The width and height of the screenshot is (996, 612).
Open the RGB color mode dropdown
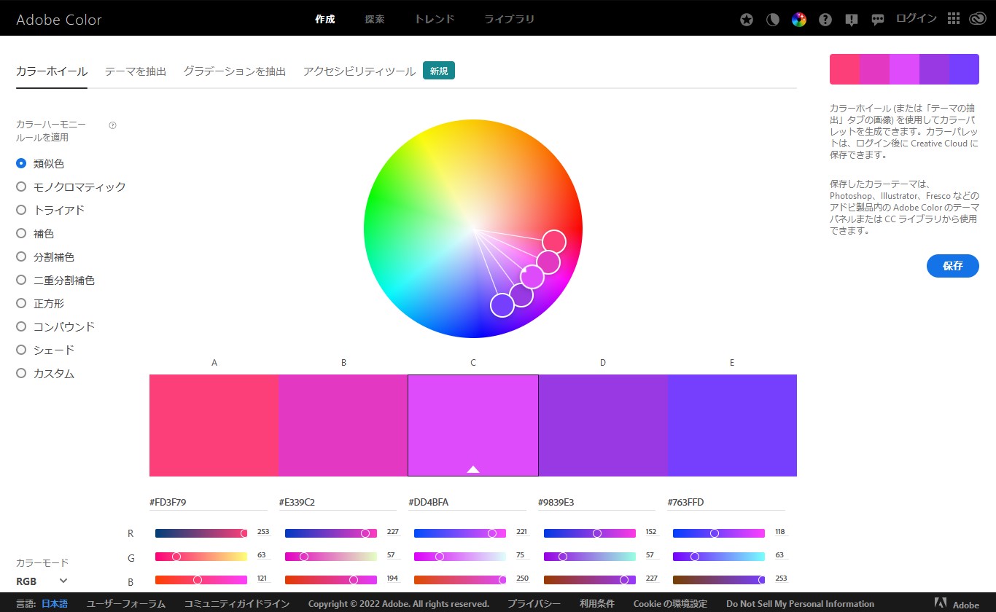point(42,581)
